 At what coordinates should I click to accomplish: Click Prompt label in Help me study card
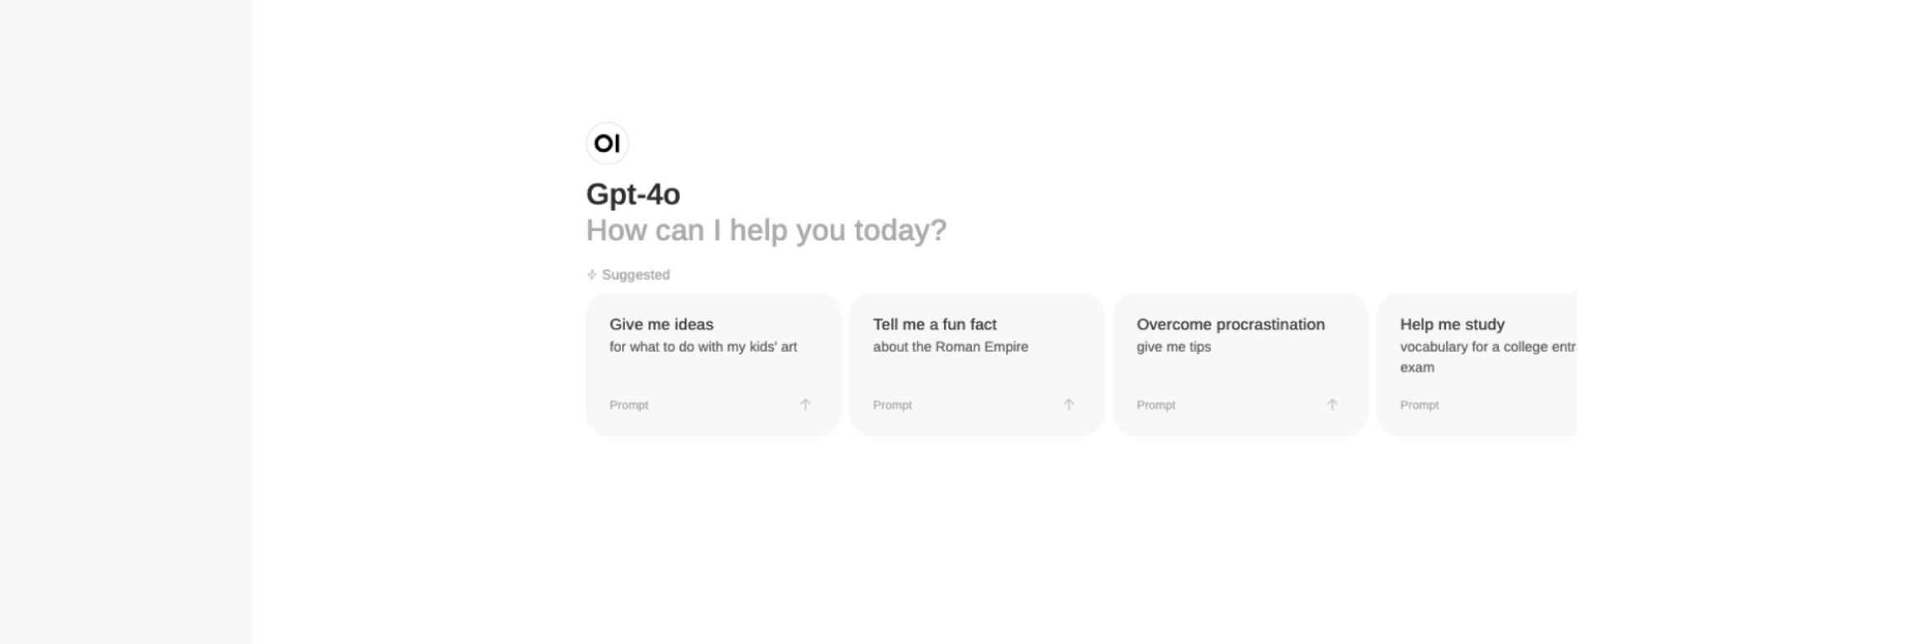1419,405
